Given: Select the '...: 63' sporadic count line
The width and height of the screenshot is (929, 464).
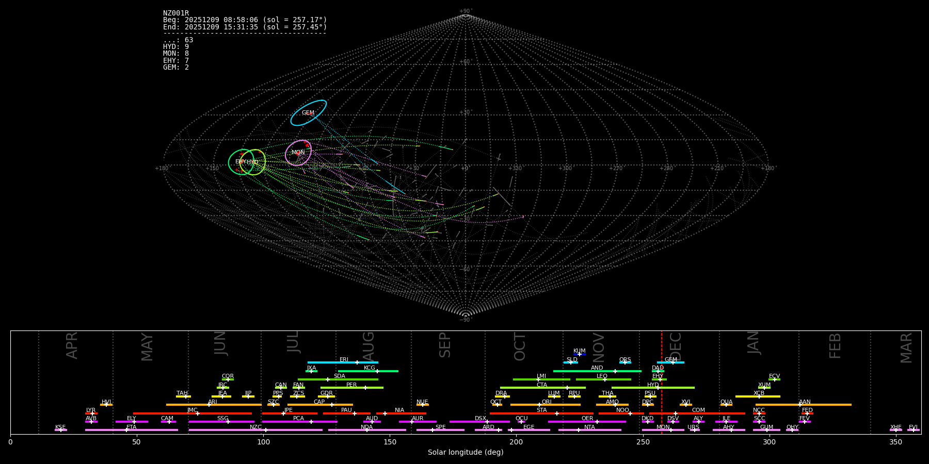Looking at the screenshot, I should [178, 40].
